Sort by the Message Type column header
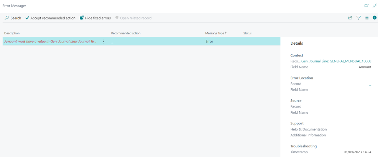378x157 pixels. [216, 33]
